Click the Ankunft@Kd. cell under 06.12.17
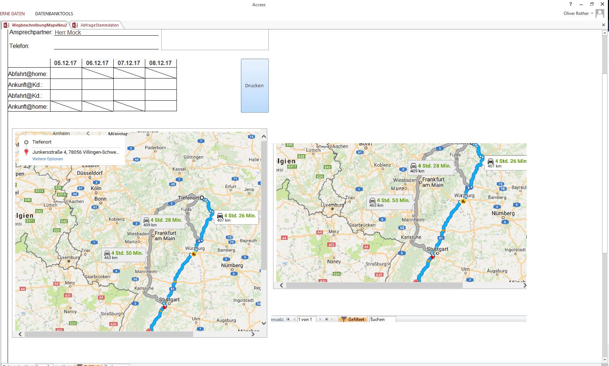Screen dimensions: 609x366 point(98,84)
